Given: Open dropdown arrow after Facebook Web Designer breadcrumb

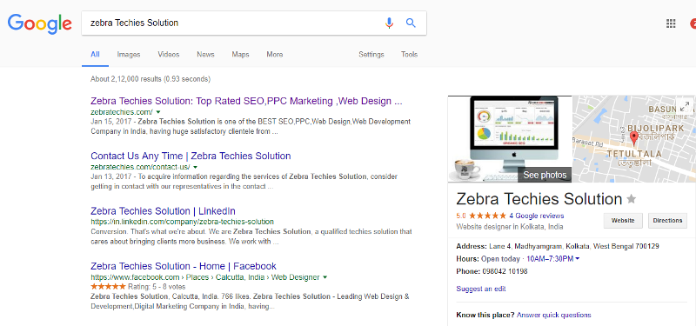Looking at the screenshot, I should click(x=325, y=277).
